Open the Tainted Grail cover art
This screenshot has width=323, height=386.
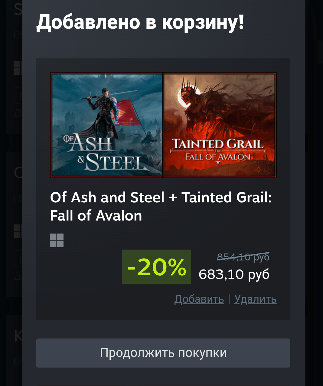point(220,125)
